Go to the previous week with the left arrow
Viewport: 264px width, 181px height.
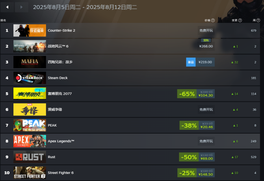coord(7,7)
